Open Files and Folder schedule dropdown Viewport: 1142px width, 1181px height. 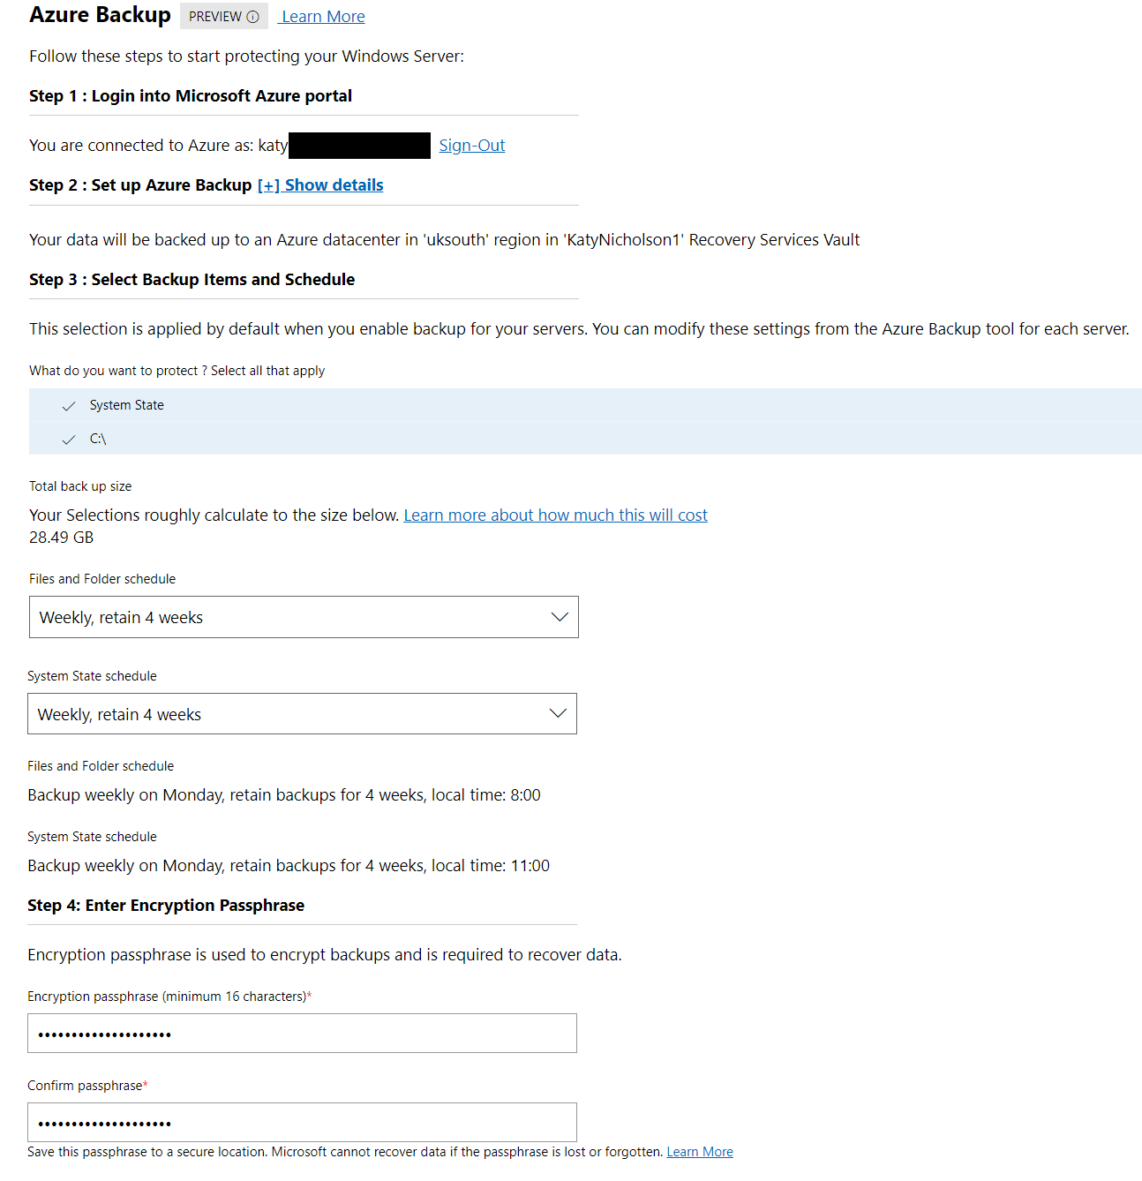coord(303,617)
